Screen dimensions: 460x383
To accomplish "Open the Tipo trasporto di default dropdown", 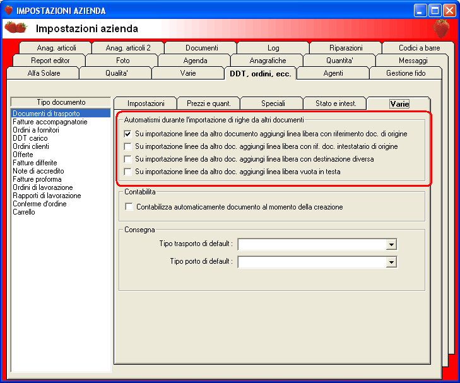I will (x=391, y=244).
